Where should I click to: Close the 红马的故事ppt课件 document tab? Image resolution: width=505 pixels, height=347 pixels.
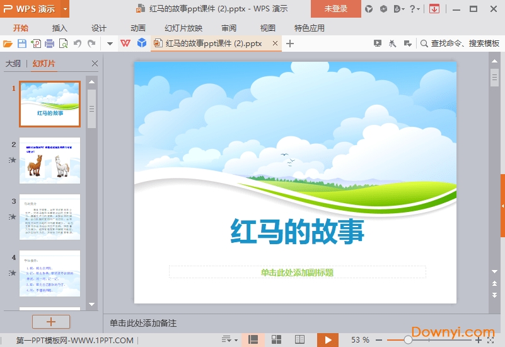point(275,43)
